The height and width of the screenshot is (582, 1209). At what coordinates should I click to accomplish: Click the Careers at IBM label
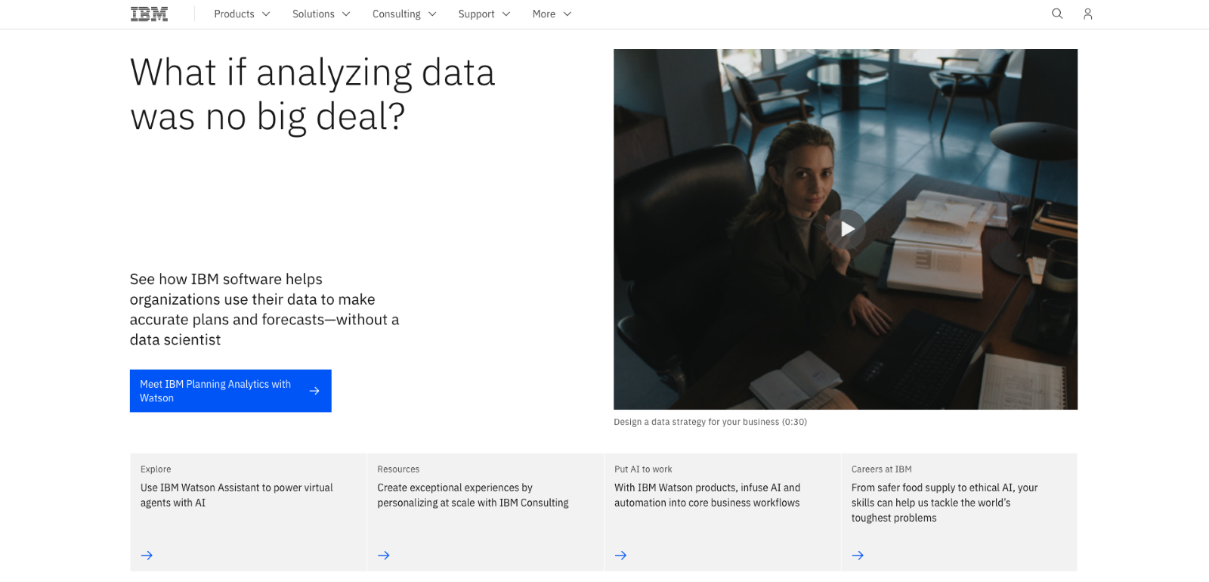pyautogui.click(x=882, y=469)
